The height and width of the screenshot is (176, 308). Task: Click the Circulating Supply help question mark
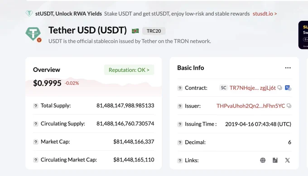click(x=35, y=124)
